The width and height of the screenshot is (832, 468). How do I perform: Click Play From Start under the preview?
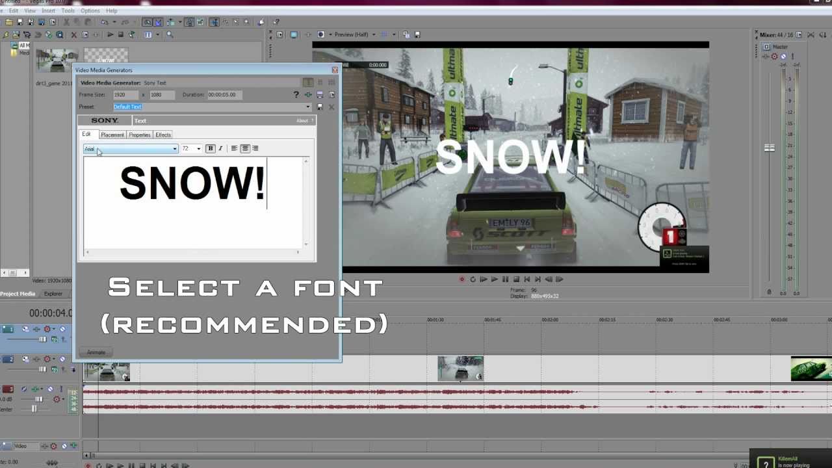click(x=483, y=279)
